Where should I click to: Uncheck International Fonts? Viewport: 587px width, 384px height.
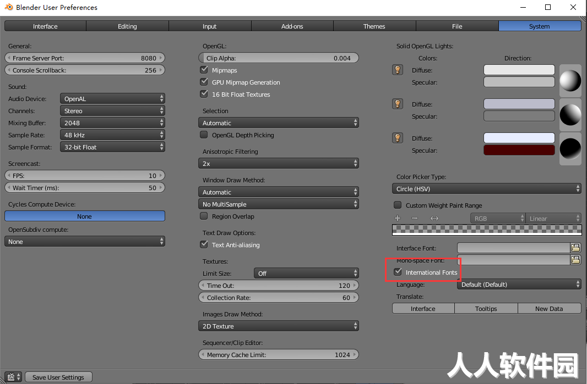tap(398, 272)
